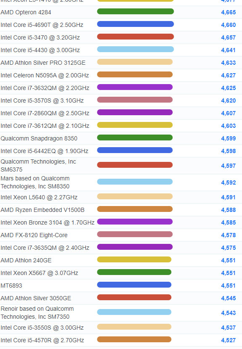Image resolution: width=242 pixels, height=349 pixels.
Task: Open Intel Core i7-3612QM @ 2.10GHz
Action: [45, 126]
